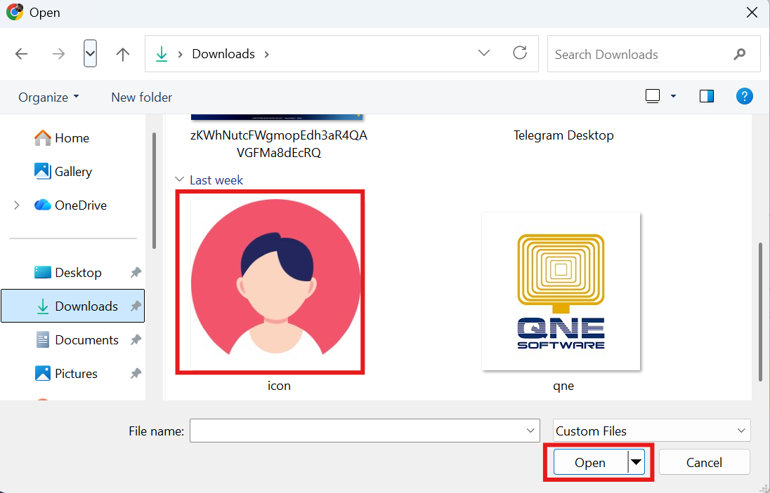Open recent locations dropdown chevron
770x493 pixels.
[x=90, y=53]
